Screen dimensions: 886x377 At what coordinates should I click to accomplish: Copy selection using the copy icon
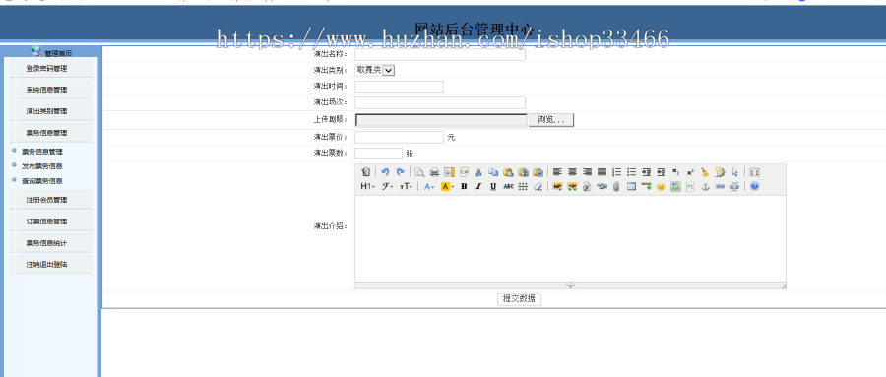[x=493, y=172]
